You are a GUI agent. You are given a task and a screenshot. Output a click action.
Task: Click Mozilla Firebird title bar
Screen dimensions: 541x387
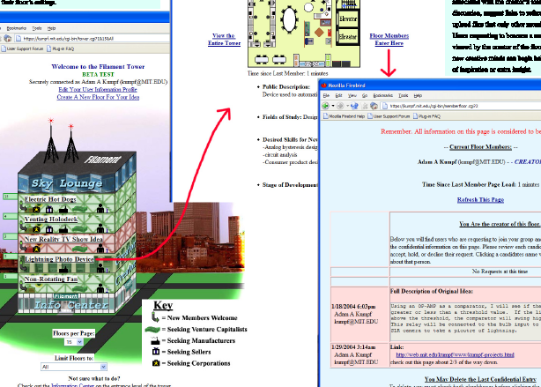(x=430, y=86)
